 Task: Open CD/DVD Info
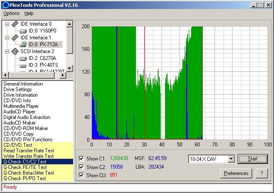(x=17, y=101)
